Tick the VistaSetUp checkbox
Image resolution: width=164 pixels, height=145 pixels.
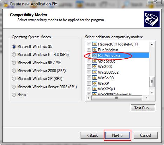pos(89,61)
